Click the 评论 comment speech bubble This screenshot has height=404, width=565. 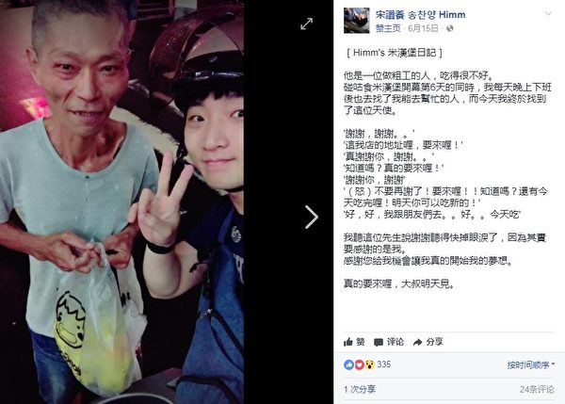click(389, 342)
